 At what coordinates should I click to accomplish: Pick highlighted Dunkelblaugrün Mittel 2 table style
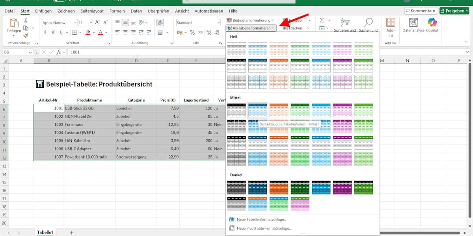[258, 110]
